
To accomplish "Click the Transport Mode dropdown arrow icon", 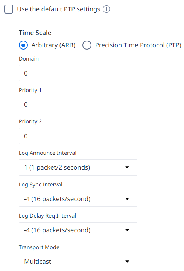I will 127,262.
